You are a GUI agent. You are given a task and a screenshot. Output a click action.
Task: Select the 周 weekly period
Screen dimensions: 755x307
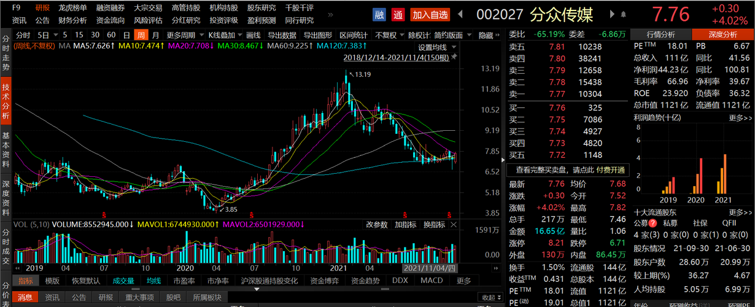(142, 35)
